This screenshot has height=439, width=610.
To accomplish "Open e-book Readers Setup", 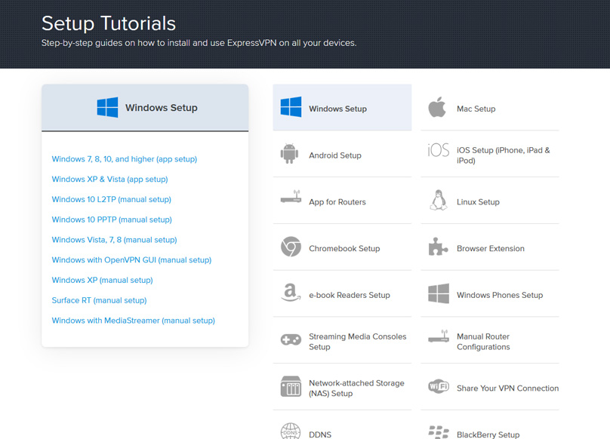I will coord(342,294).
